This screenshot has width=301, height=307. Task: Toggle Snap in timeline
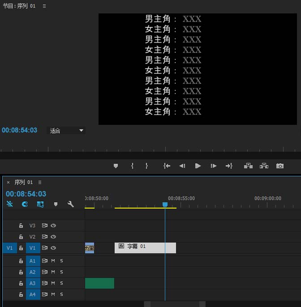[x=25, y=204]
